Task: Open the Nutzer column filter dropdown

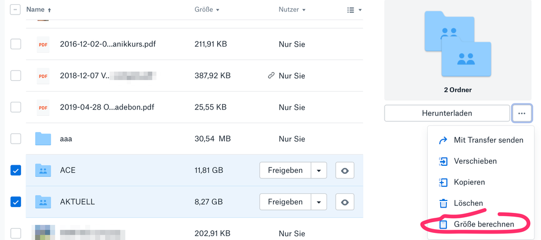Action: (x=292, y=10)
